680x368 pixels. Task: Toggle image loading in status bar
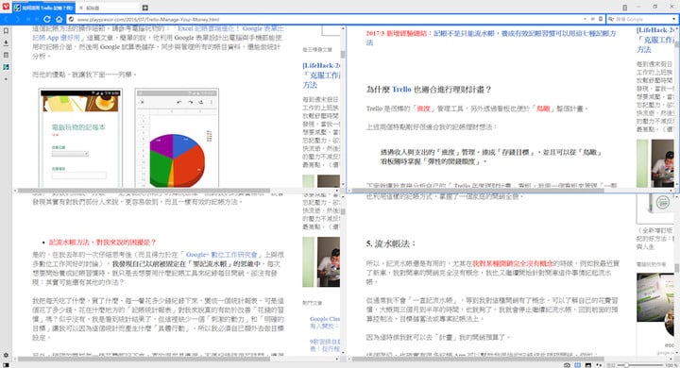588,365
